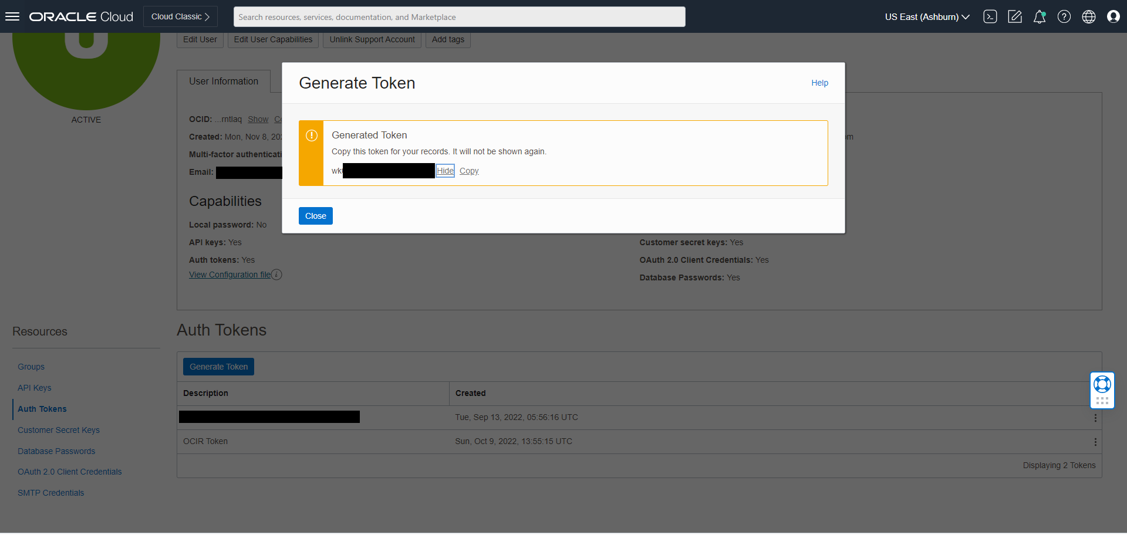Image resolution: width=1127 pixels, height=535 pixels.
Task: Click the 'Database Passwords: Yes' capability text
Action: [690, 277]
